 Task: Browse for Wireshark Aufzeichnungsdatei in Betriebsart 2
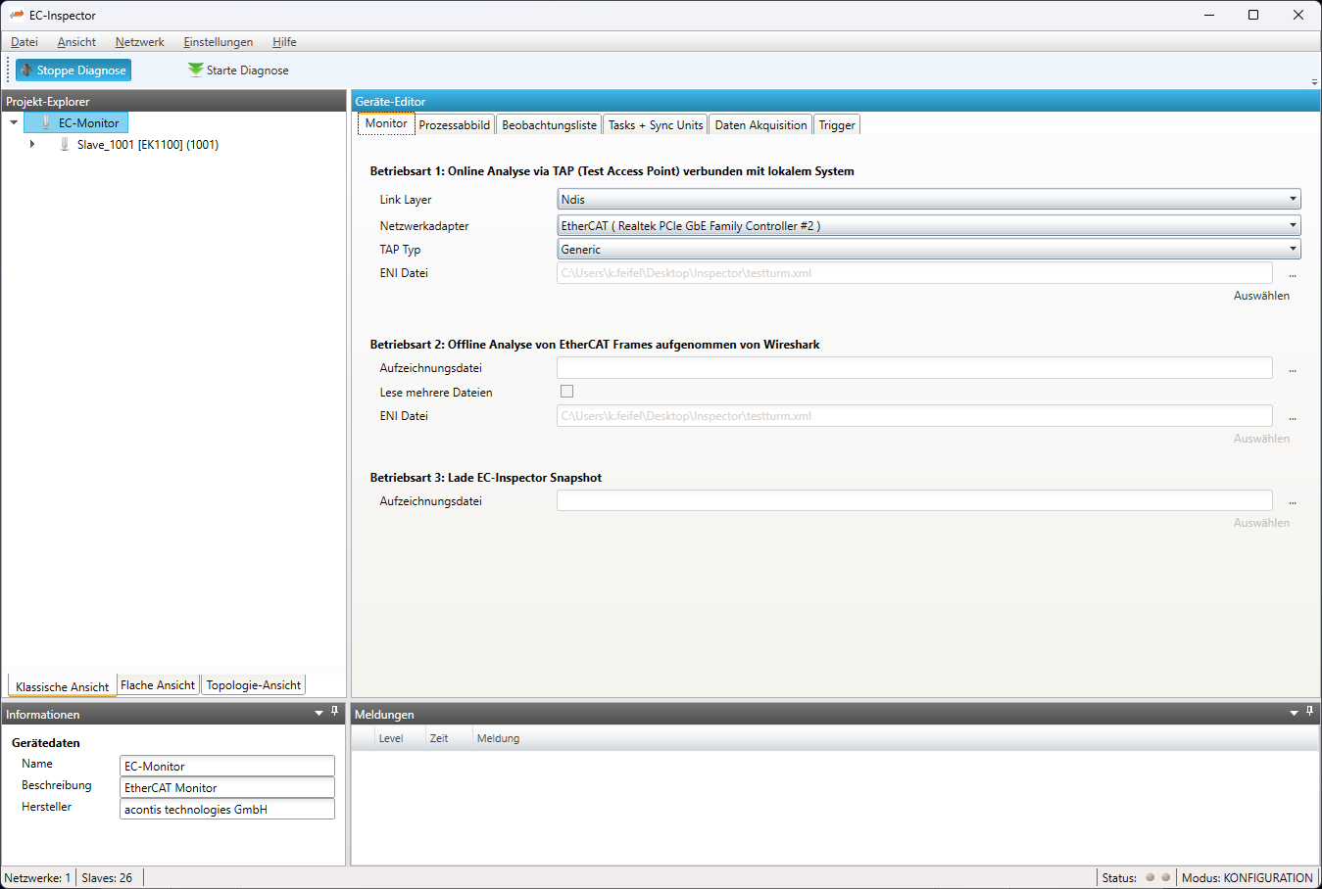[x=1292, y=369]
